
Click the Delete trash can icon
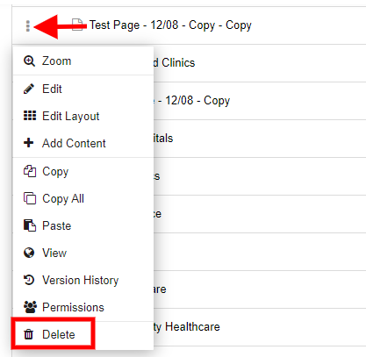(29, 334)
